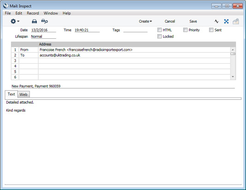The image size is (246, 190).
Task: Click the printer icon
Action: click(34, 21)
